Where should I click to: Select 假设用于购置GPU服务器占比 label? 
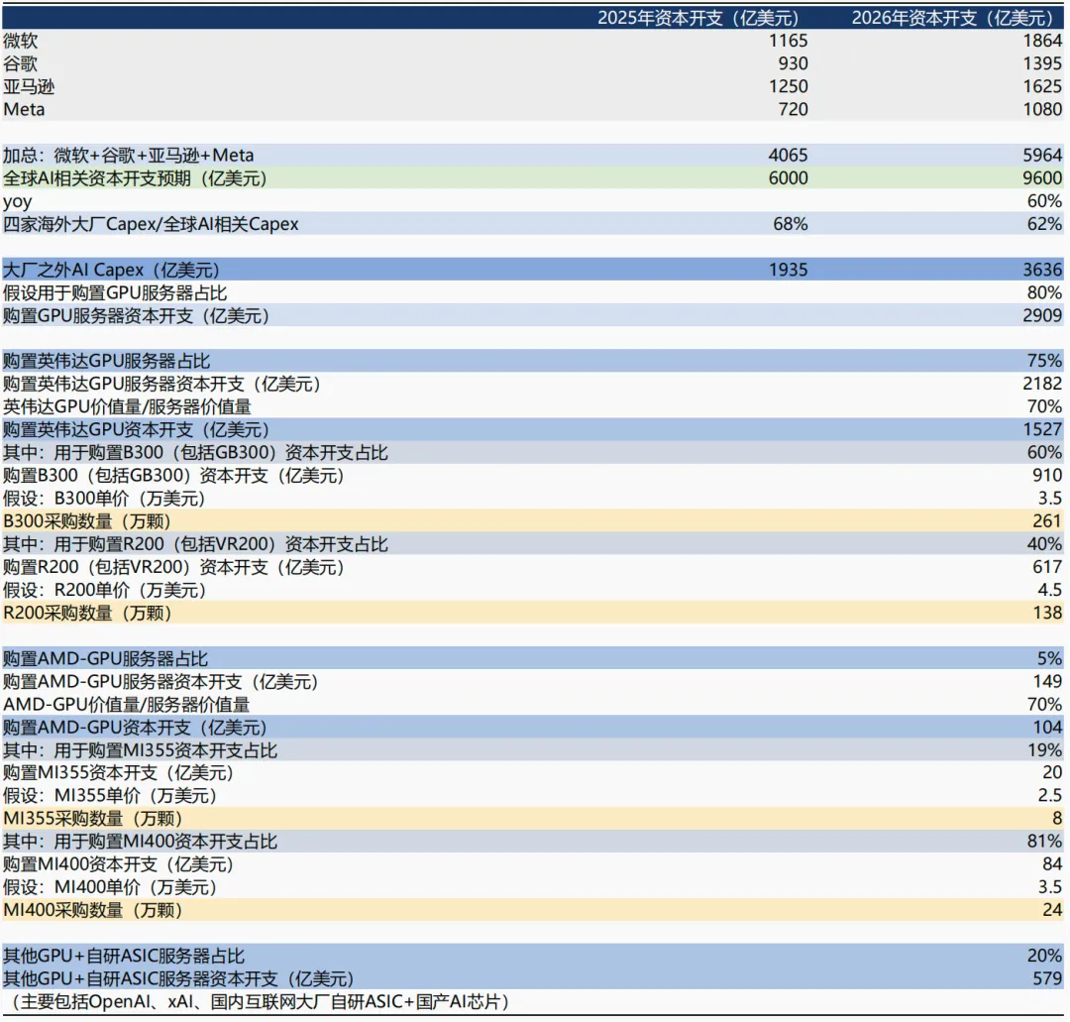click(115, 292)
